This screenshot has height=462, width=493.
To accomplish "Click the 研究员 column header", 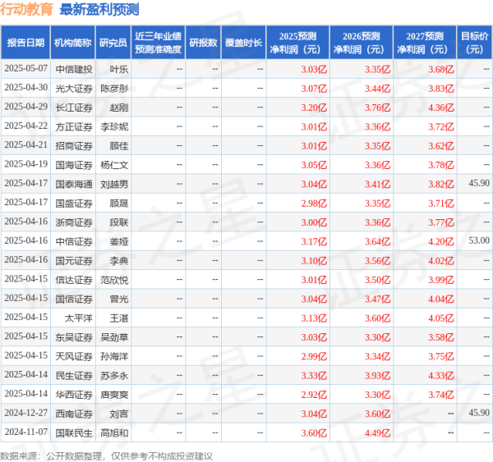I will click(113, 42).
